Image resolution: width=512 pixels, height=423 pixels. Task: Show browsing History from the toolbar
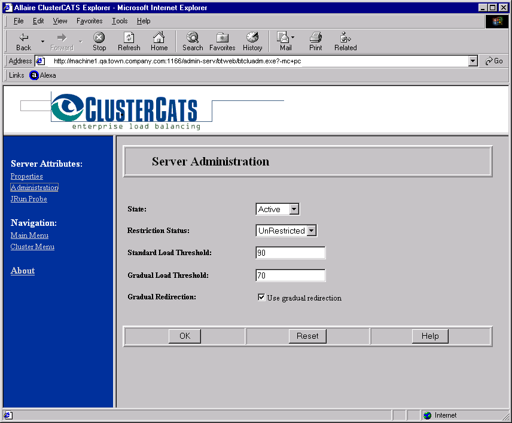252,37
